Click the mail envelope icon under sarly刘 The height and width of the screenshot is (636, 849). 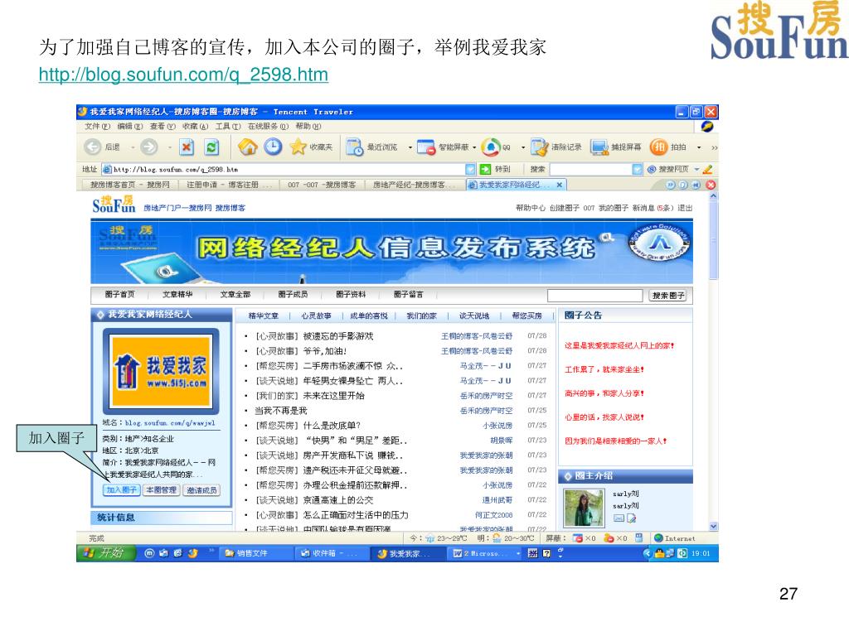pos(619,518)
